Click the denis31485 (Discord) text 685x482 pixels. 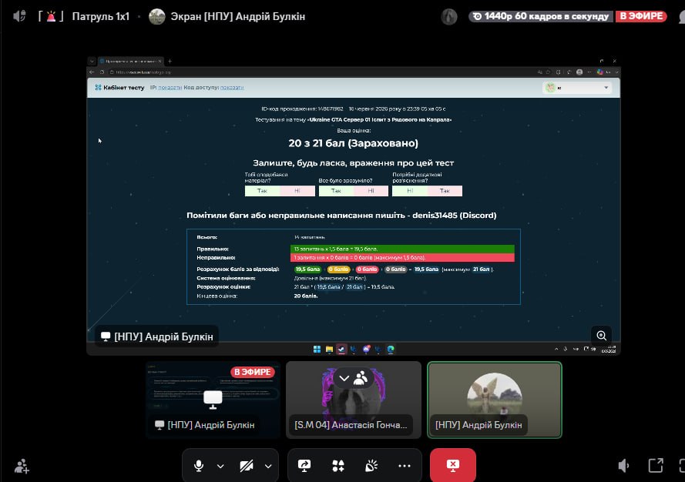click(455, 216)
